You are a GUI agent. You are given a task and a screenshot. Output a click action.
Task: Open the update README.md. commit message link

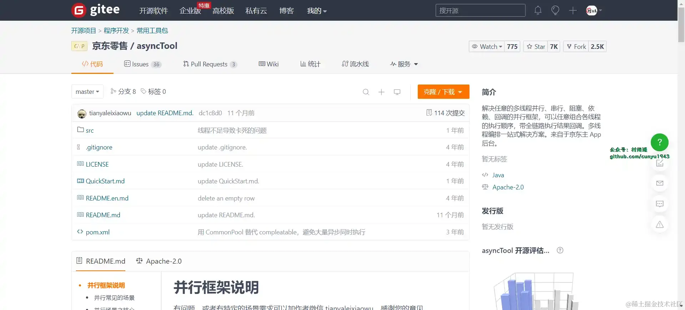coord(165,113)
